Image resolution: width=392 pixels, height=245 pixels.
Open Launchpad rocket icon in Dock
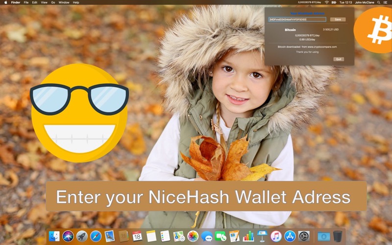[82, 236]
